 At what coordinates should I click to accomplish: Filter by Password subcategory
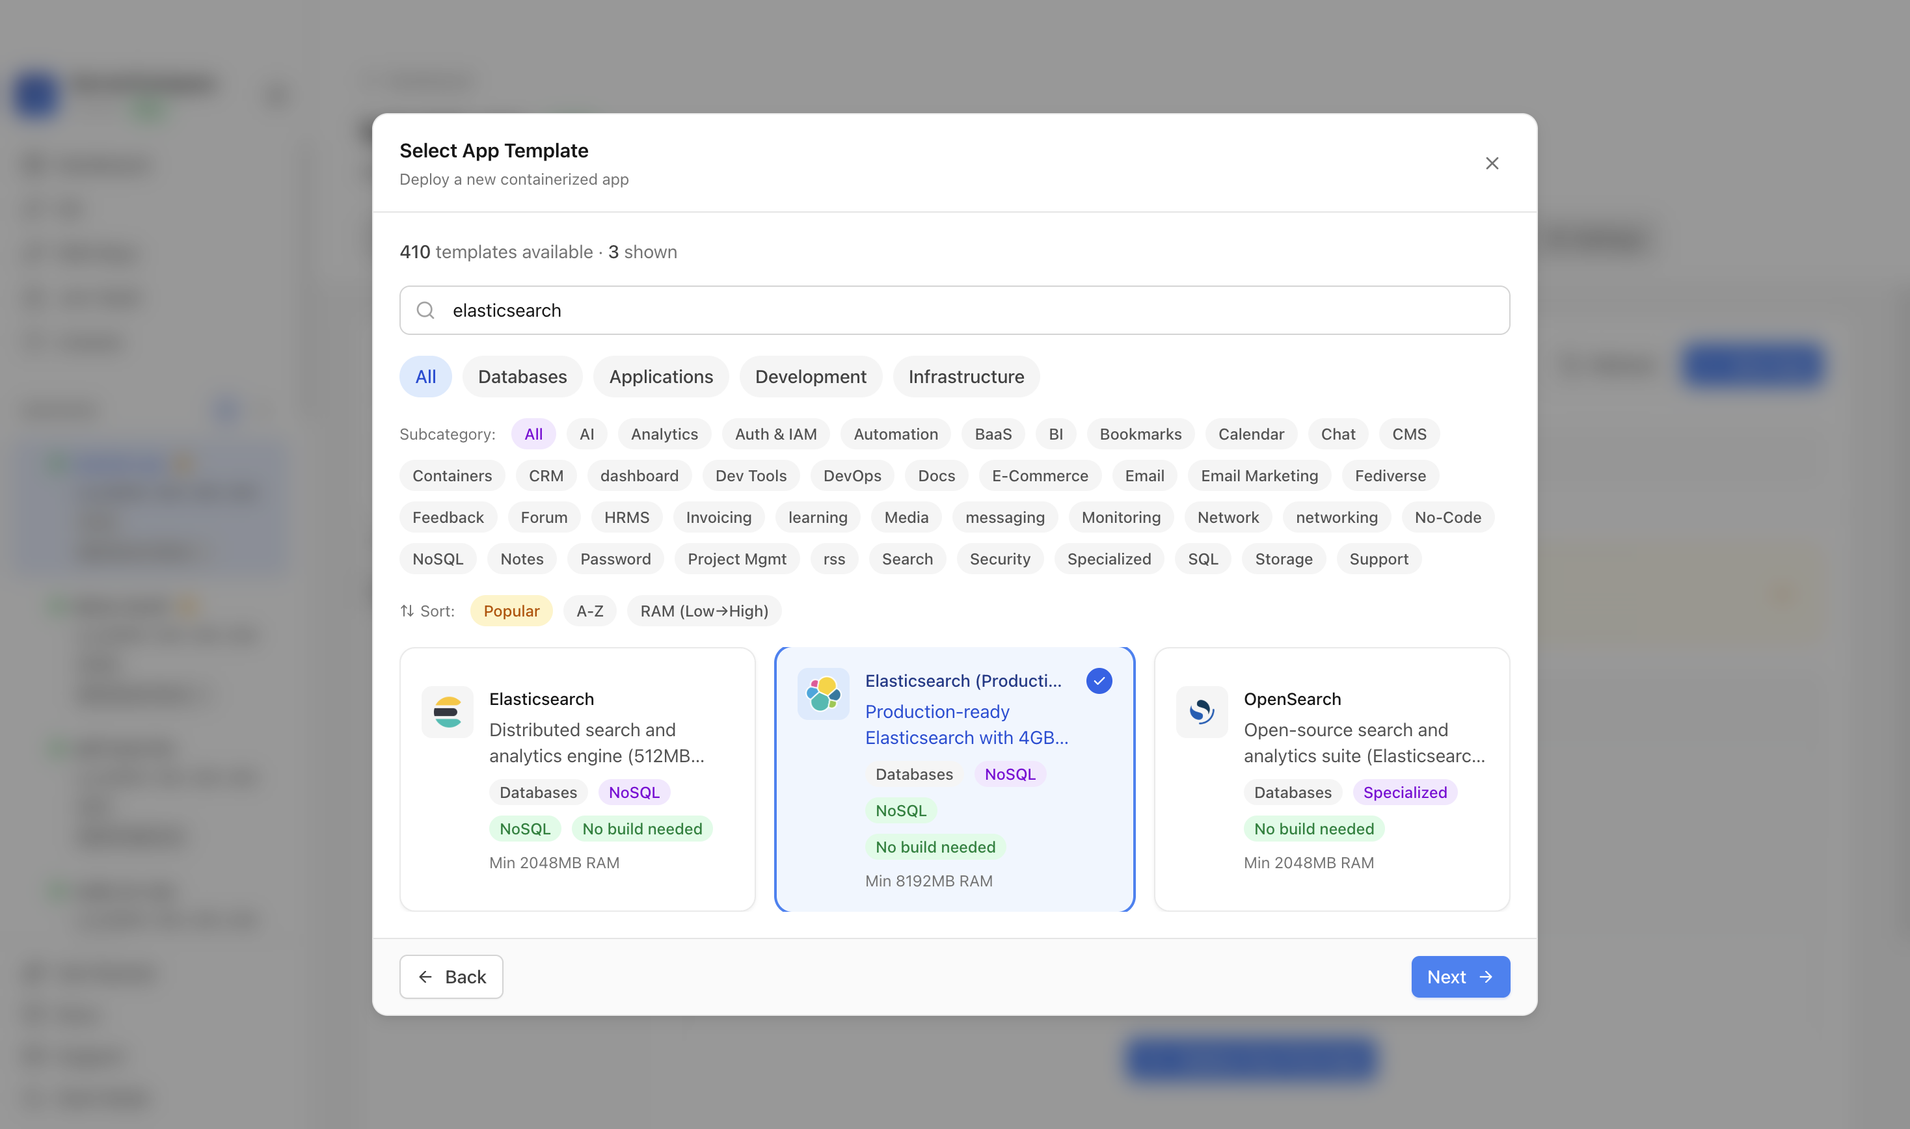615,559
